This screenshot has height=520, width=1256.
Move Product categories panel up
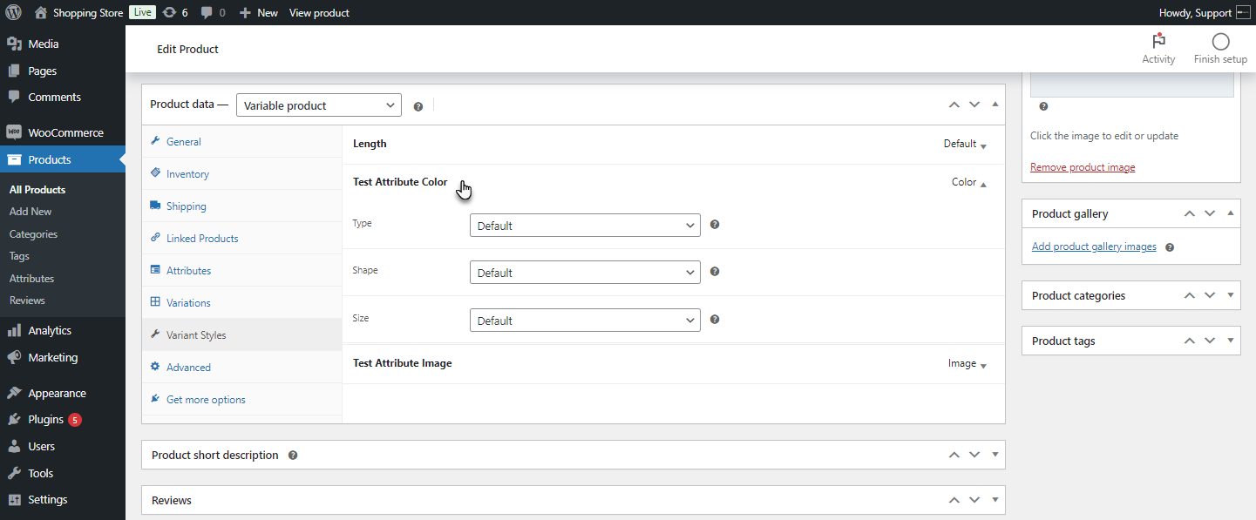click(1189, 295)
